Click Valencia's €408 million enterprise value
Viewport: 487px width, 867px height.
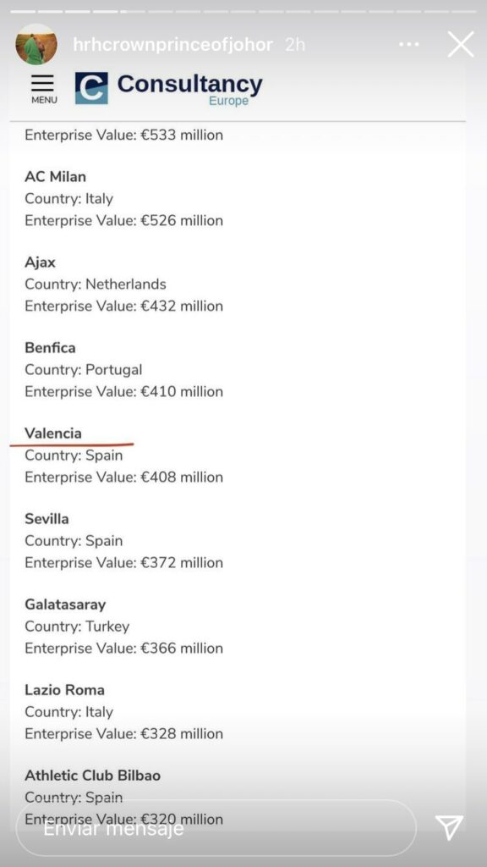[179, 478]
